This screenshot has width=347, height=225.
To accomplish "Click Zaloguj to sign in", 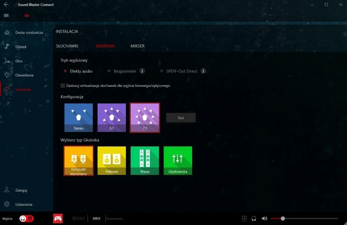I will tap(21, 190).
